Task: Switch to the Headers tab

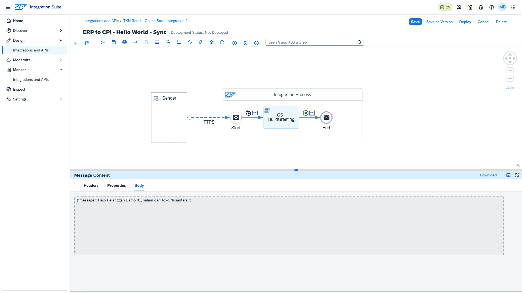Action: point(91,185)
